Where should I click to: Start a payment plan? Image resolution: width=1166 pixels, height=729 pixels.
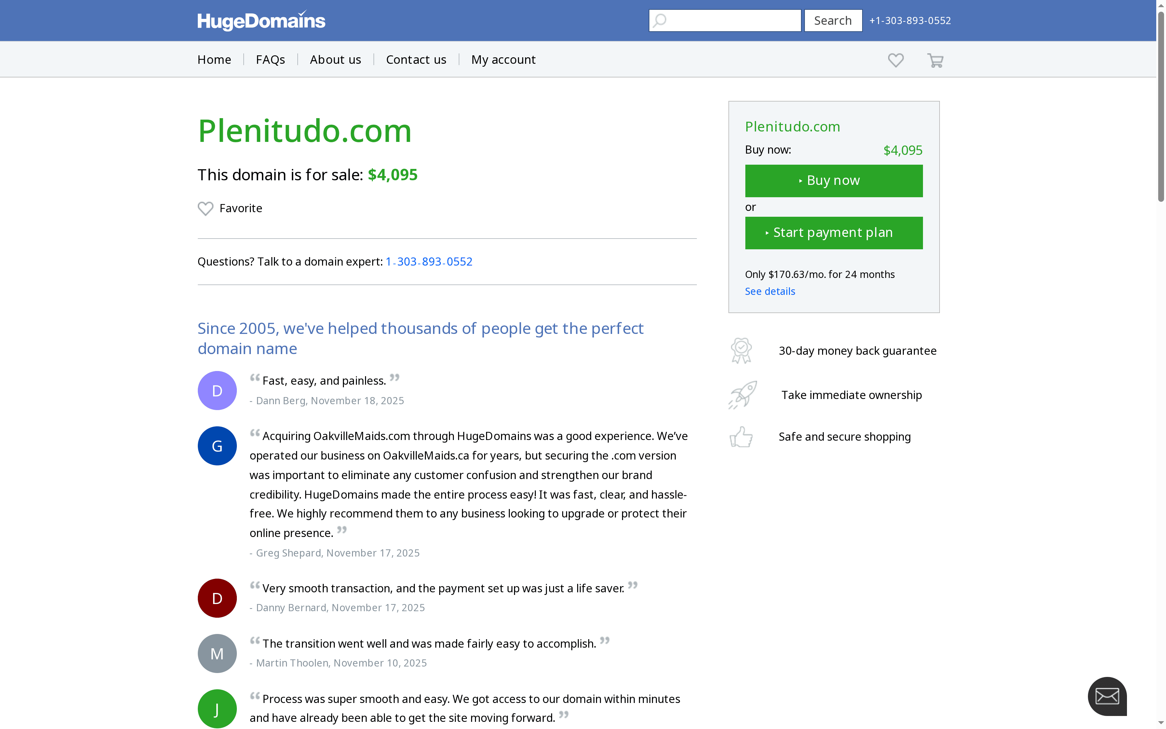pos(834,232)
